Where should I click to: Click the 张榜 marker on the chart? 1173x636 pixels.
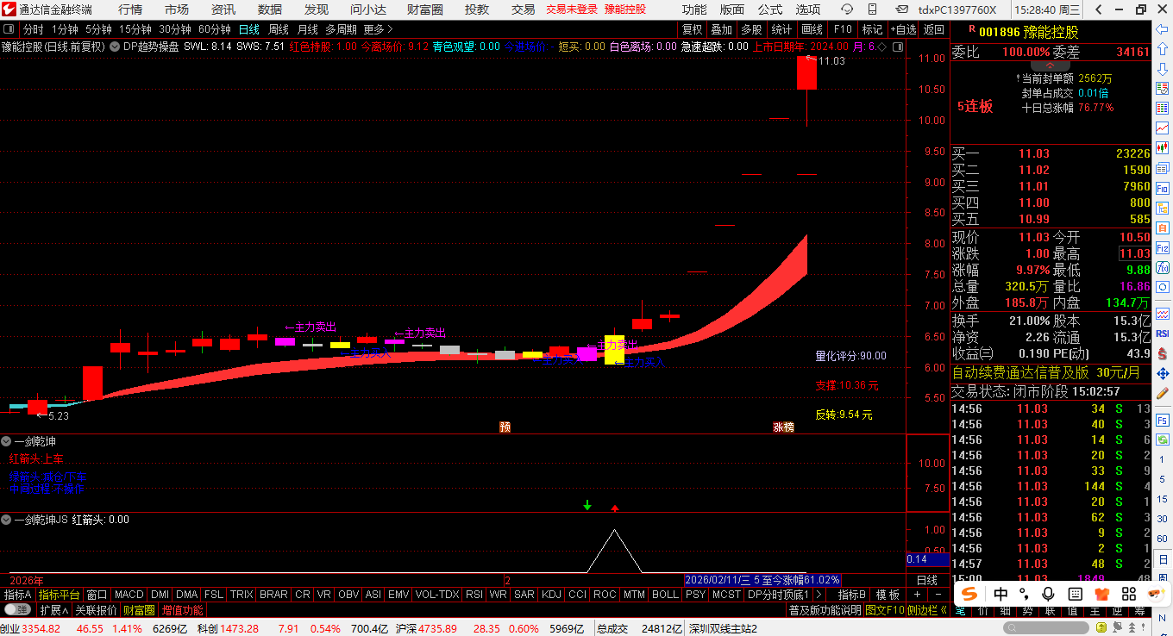point(783,427)
